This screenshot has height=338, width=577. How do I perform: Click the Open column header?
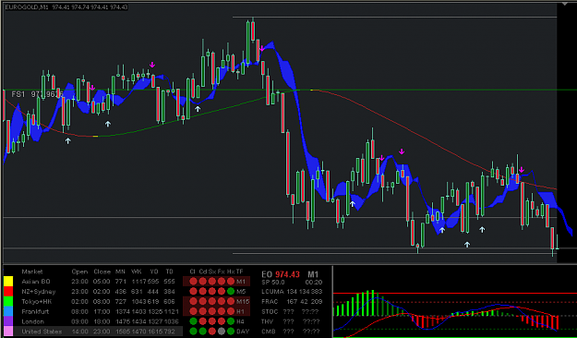pos(79,272)
